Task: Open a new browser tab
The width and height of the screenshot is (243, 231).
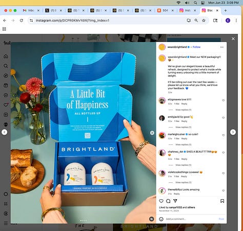Action: (x=226, y=10)
